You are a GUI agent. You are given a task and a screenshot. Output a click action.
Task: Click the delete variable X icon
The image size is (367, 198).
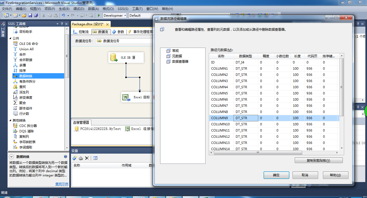87,158
